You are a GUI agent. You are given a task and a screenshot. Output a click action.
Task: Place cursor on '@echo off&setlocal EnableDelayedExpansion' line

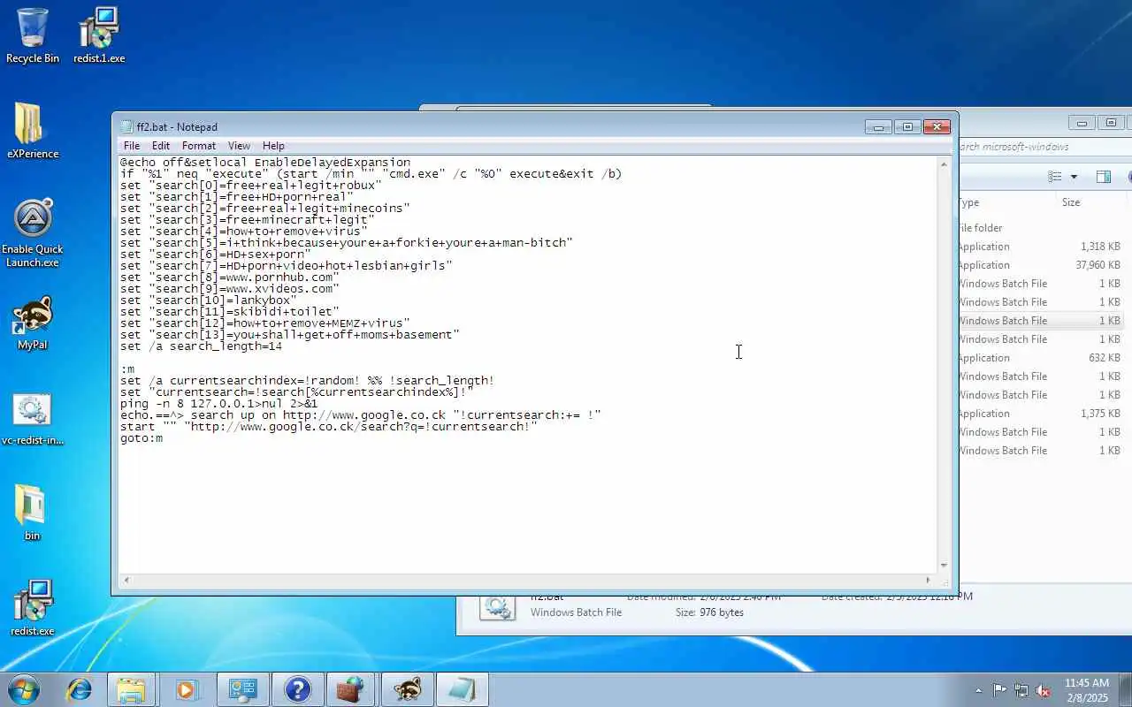(265, 163)
